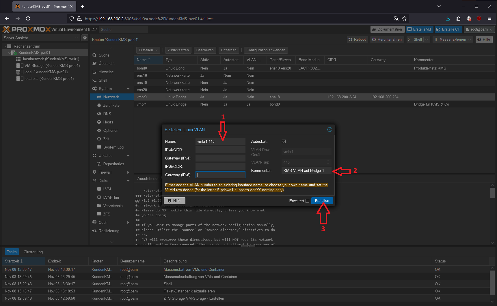Open the Firefox hamburger menu

pyautogui.click(x=489, y=18)
